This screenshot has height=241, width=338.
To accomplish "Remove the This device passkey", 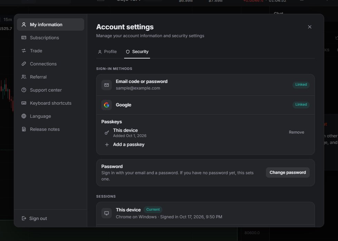I will tap(296, 132).
